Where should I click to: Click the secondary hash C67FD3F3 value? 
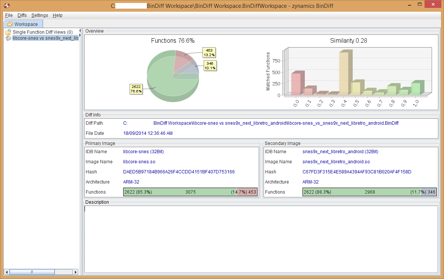357,172
